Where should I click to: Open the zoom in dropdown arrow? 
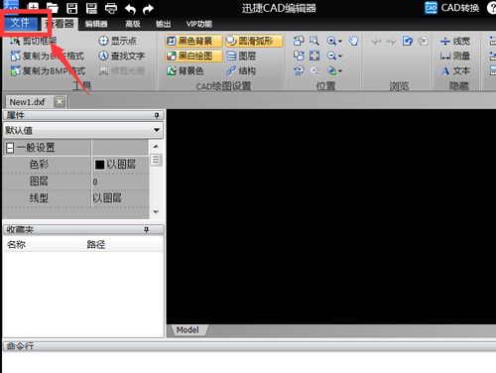(340, 42)
